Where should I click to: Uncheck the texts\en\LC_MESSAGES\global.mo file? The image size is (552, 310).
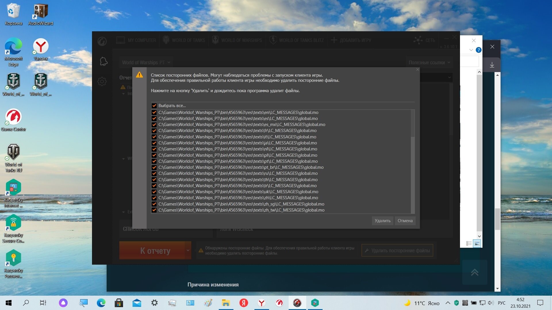[x=154, y=113]
